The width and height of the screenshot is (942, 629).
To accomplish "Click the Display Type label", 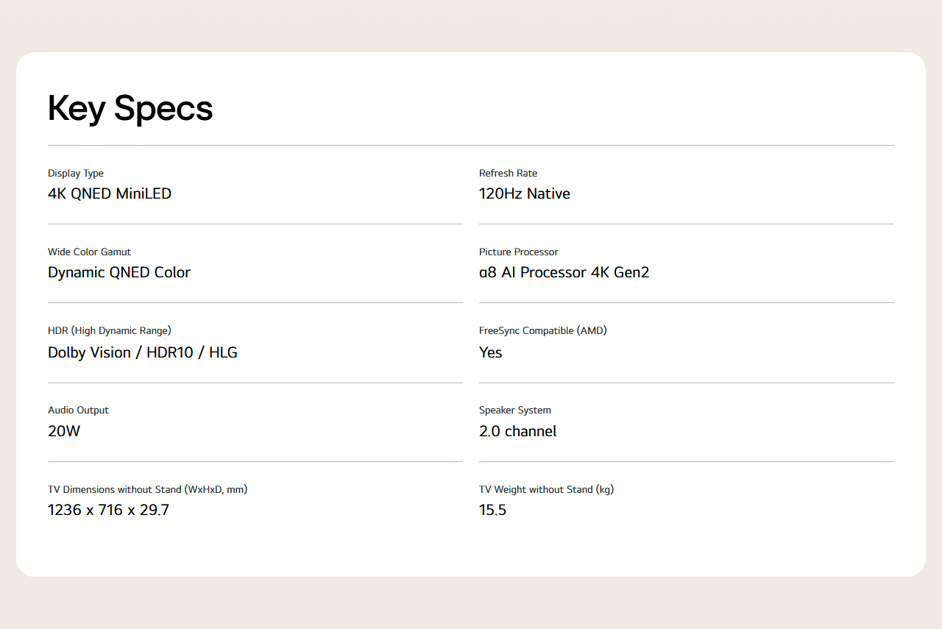I will (x=76, y=174).
